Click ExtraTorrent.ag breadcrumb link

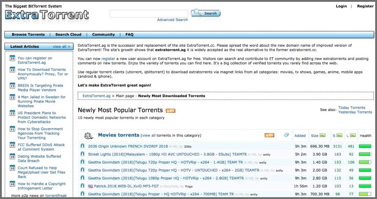point(96,96)
